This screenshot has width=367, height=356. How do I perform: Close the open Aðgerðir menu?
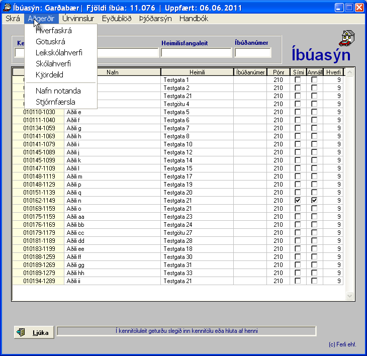point(41,19)
